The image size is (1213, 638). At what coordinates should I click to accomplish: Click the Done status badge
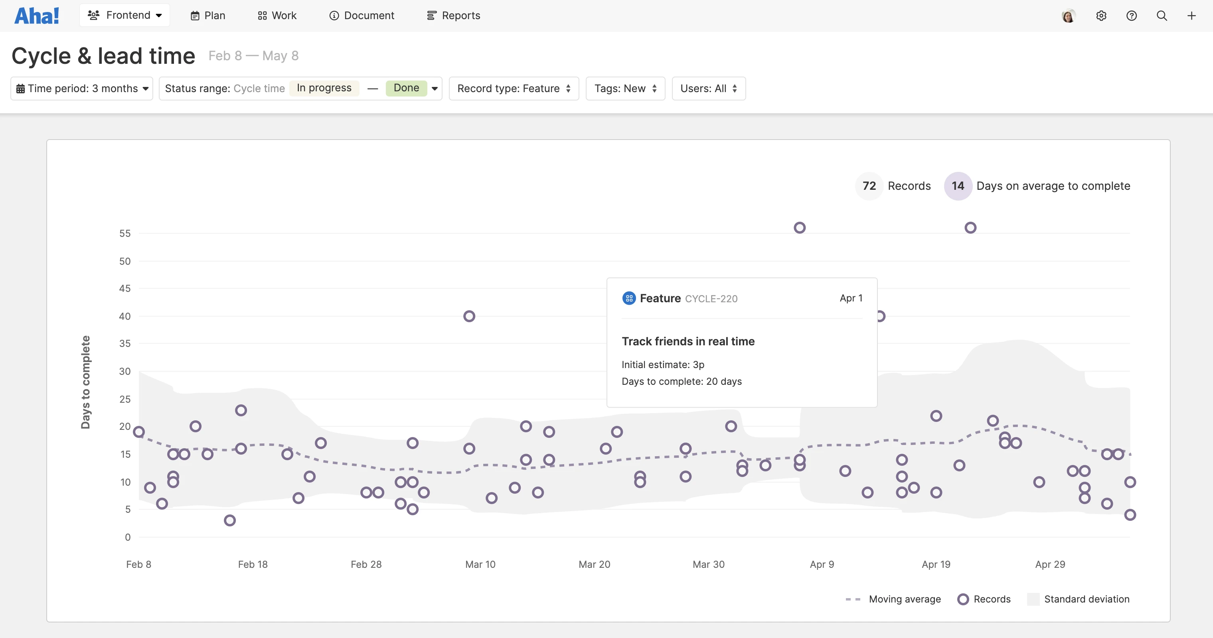(406, 88)
